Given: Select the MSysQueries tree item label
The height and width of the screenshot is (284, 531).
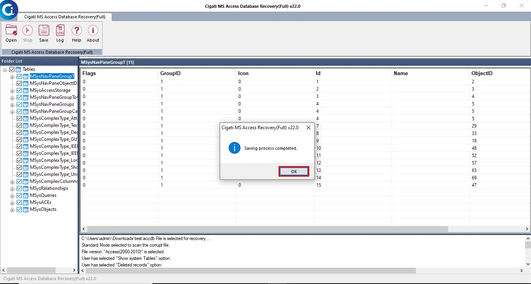Looking at the screenshot, I should tap(43, 195).
